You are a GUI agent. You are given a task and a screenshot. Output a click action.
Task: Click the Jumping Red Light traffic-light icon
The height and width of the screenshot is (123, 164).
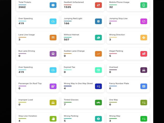tap(98, 21)
